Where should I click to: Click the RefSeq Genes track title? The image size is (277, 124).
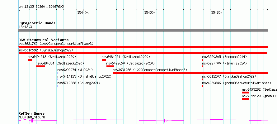(31, 114)
